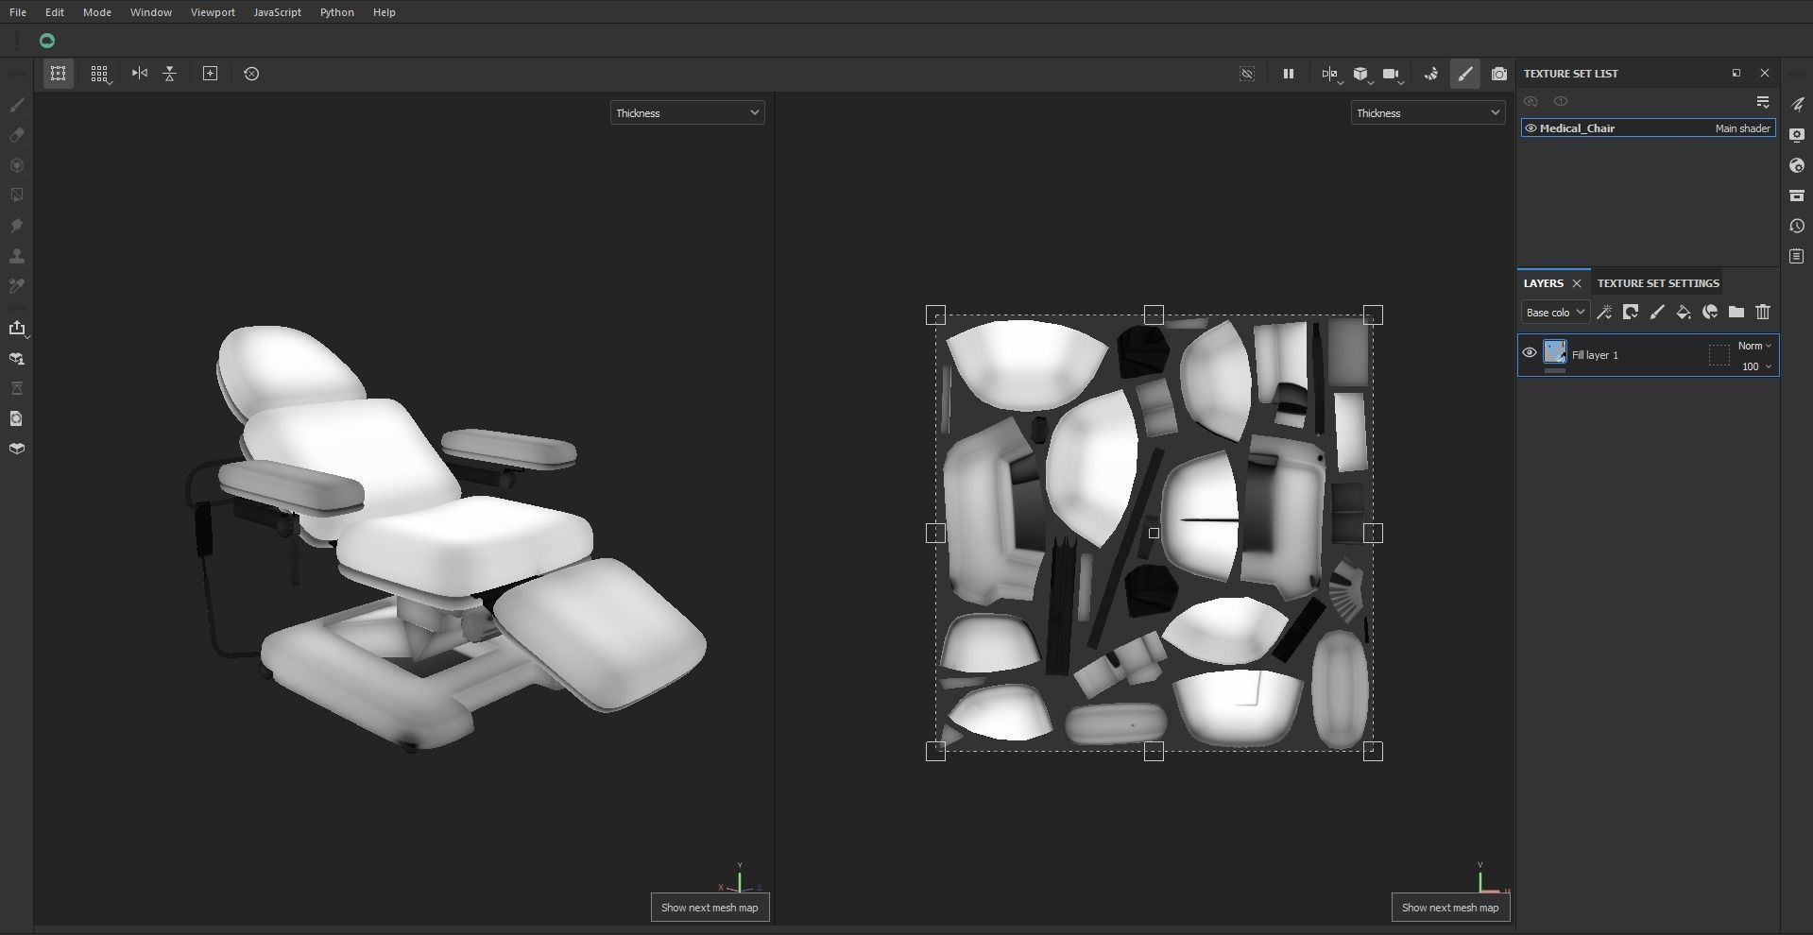The image size is (1813, 935).
Task: Click the hourglass icon in left toolbar
Action: [17, 388]
